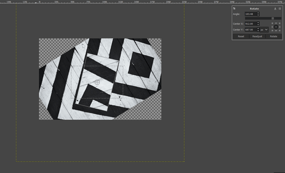Set pivot to middle-left anchor
285x173 pixels.
point(272,27)
